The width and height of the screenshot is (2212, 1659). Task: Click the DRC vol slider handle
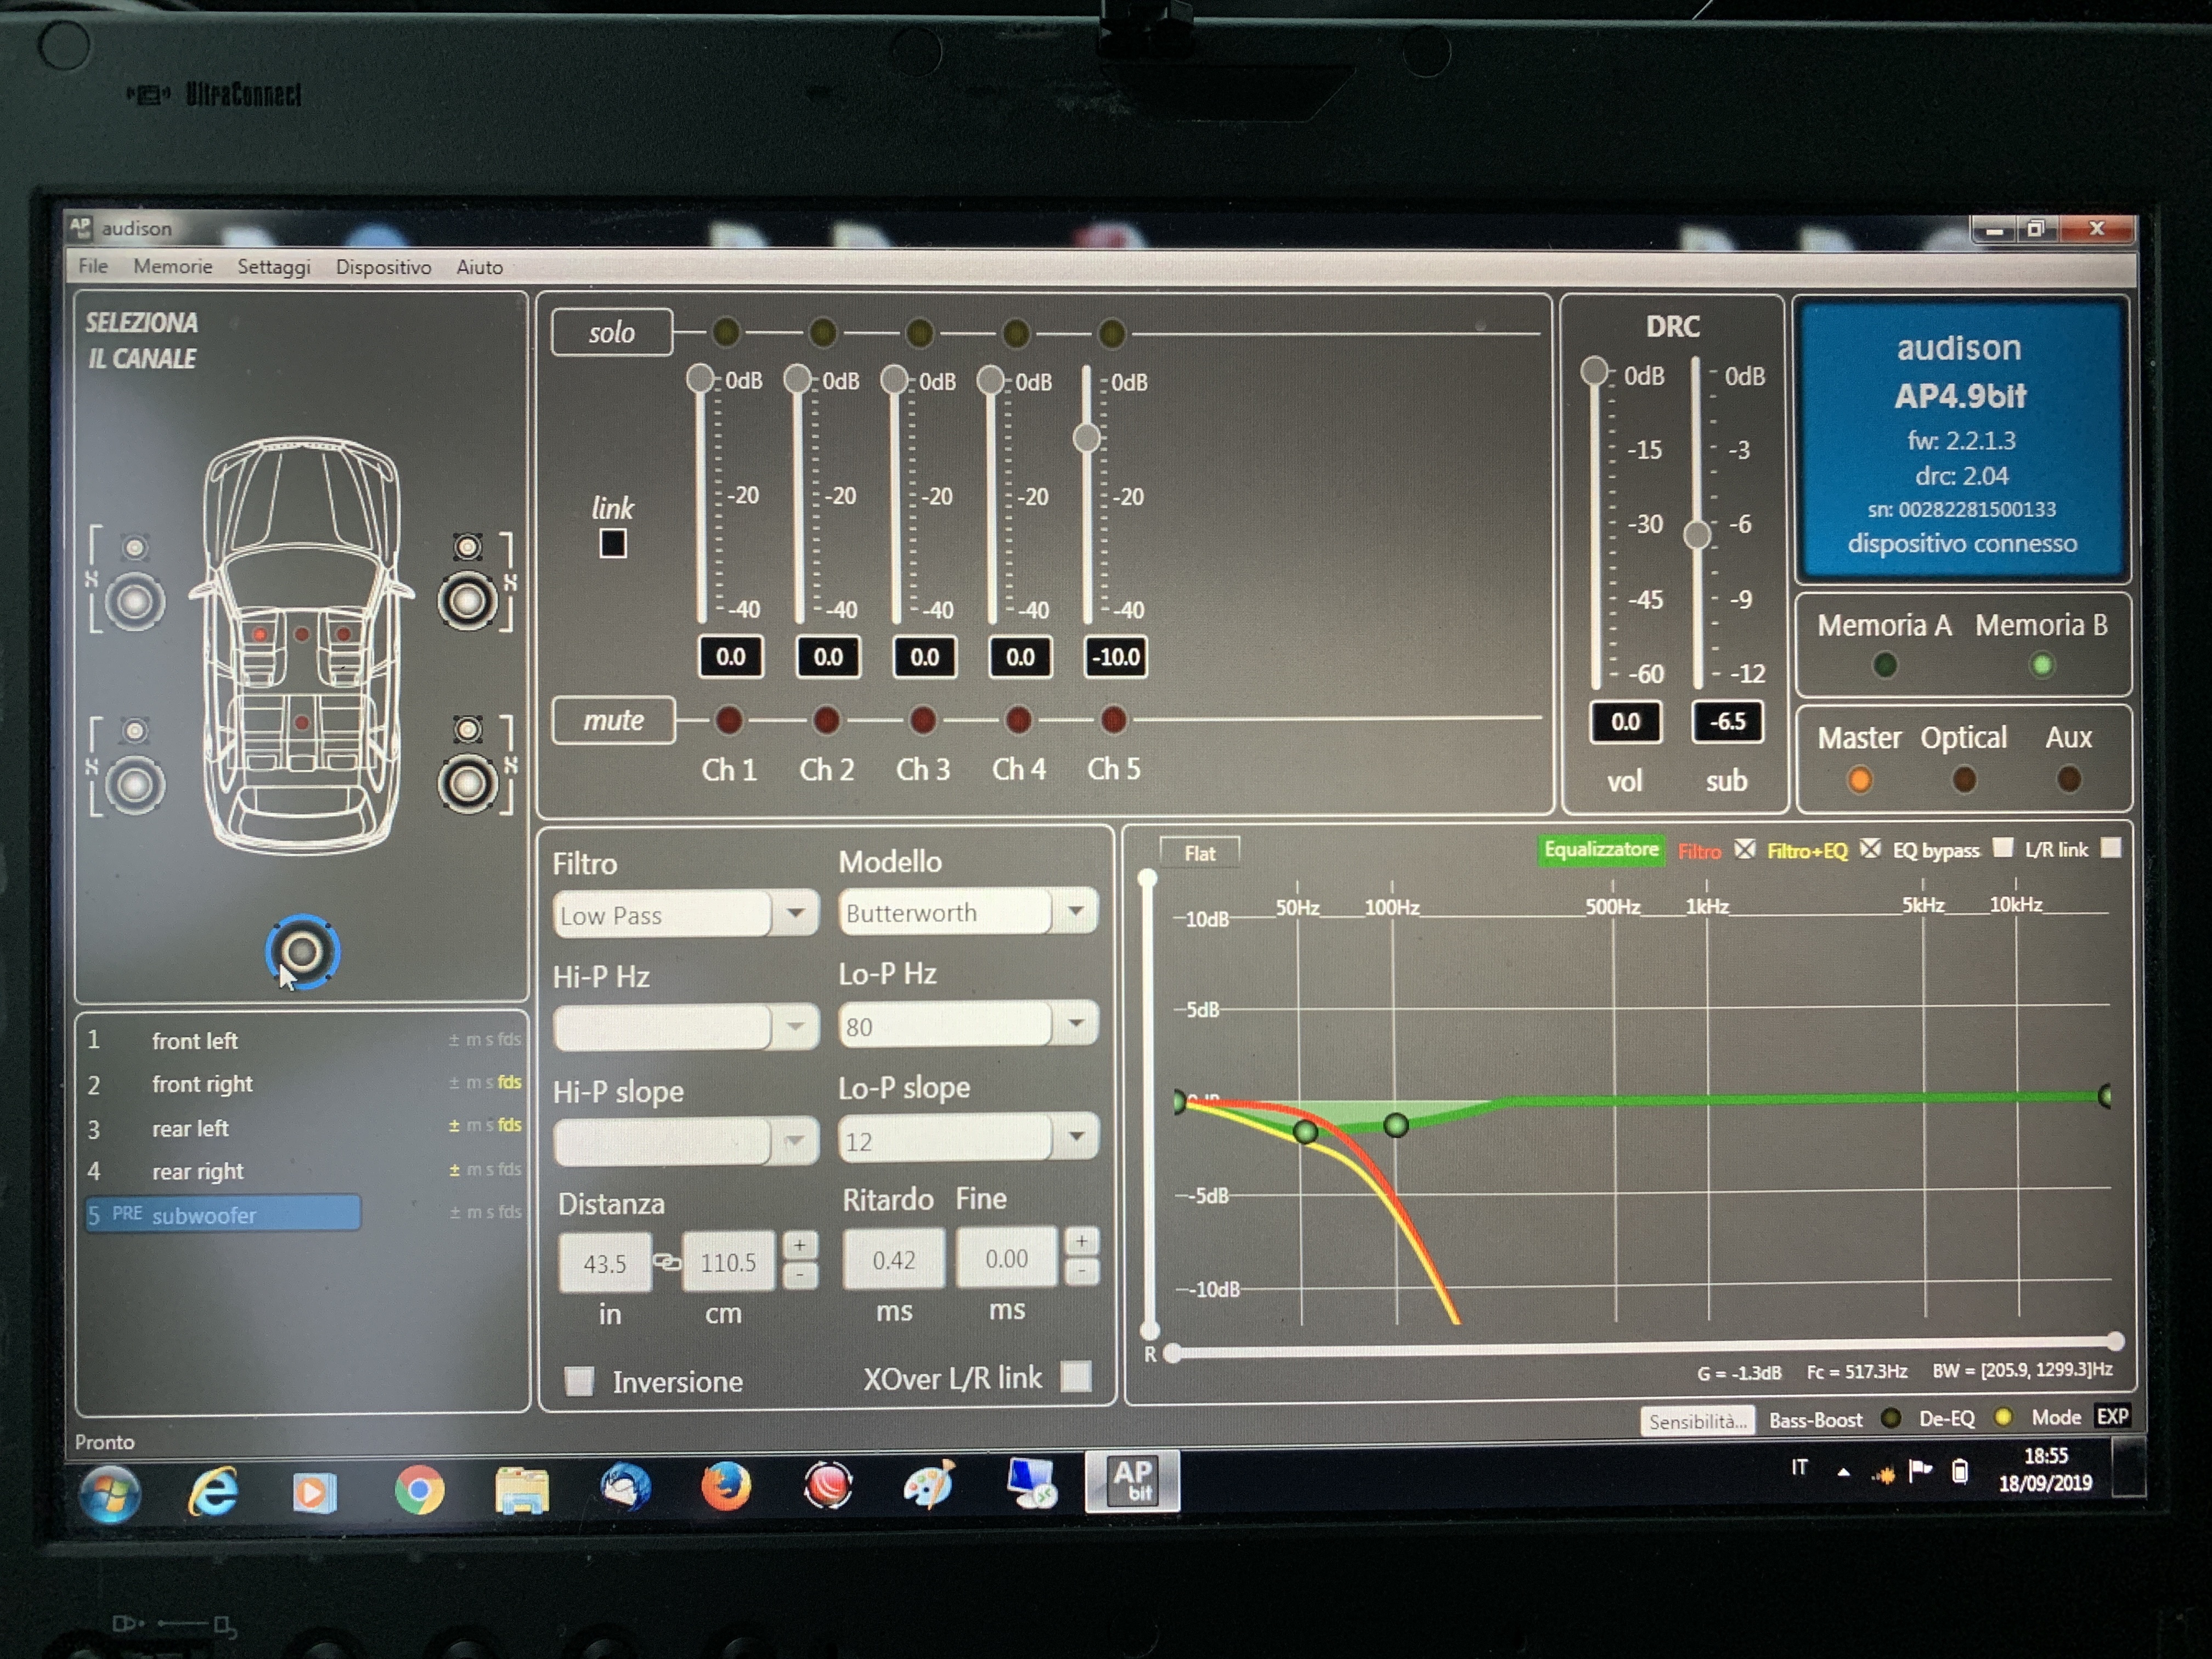click(1594, 371)
